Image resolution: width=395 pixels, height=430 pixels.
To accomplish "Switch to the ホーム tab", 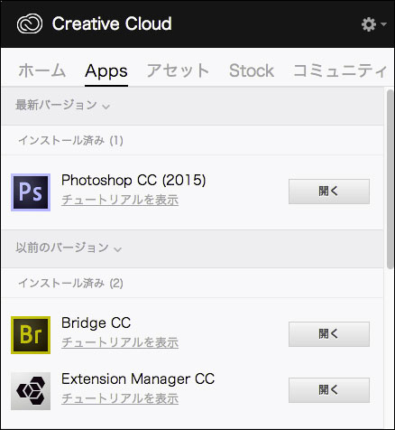I will (42, 70).
